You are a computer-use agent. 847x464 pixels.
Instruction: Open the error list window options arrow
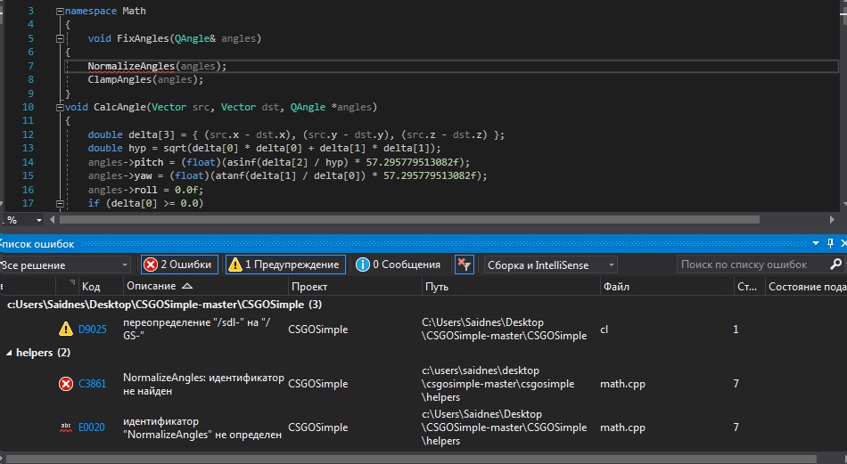816,244
